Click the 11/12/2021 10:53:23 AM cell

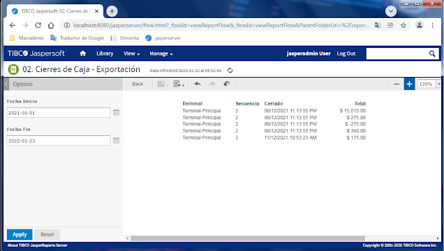point(290,138)
